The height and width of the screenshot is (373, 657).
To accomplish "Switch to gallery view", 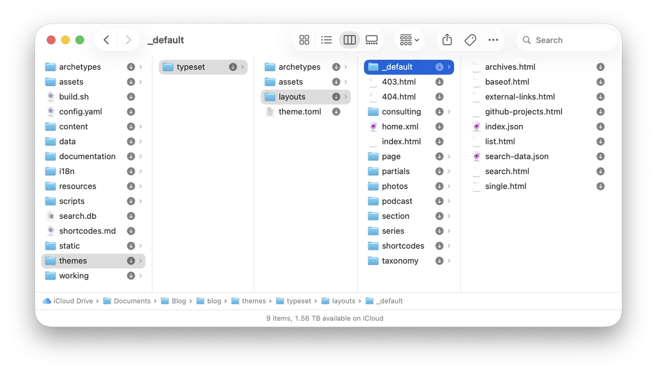I will click(x=372, y=40).
